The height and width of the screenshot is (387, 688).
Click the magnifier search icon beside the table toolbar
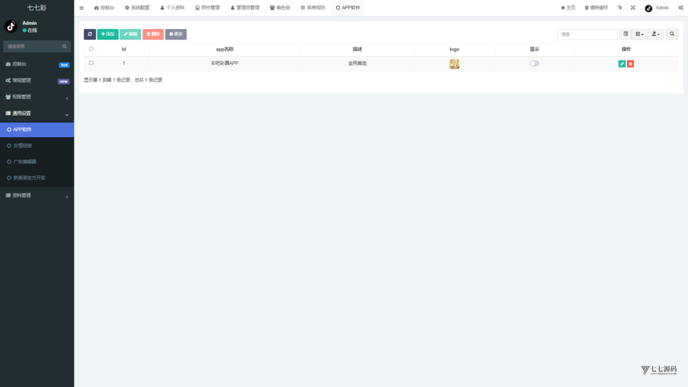point(672,34)
